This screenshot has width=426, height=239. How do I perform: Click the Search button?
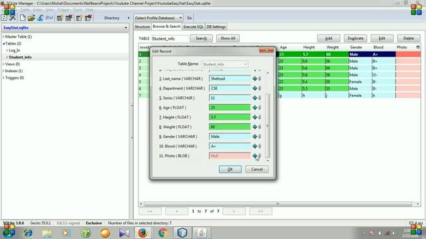click(201, 39)
